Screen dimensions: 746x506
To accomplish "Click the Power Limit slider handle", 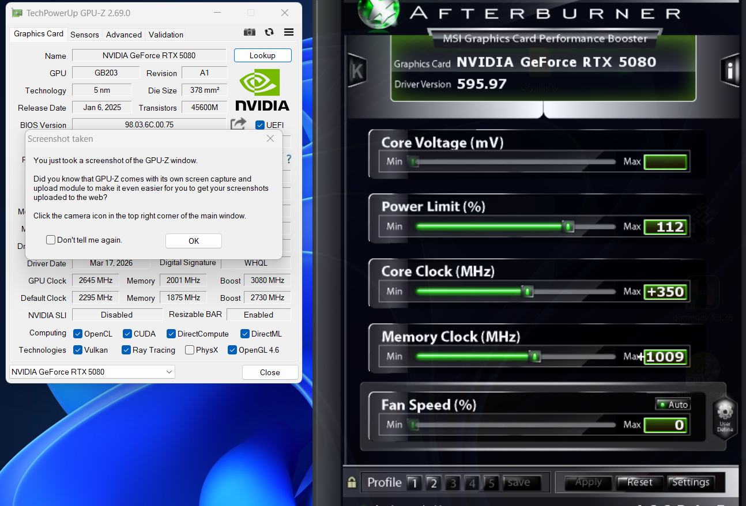I will click(x=568, y=226).
